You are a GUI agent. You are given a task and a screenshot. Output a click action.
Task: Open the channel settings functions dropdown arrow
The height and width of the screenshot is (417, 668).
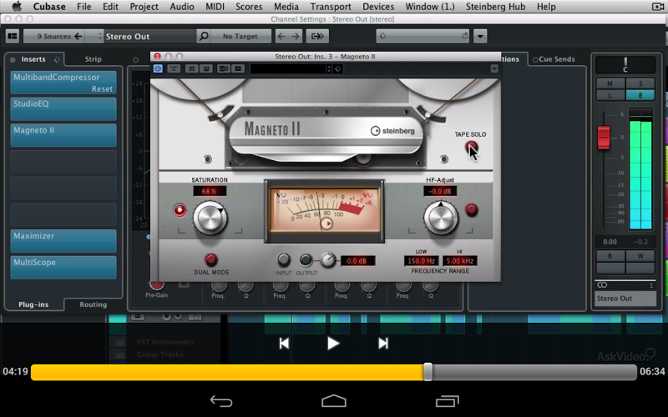480,37
